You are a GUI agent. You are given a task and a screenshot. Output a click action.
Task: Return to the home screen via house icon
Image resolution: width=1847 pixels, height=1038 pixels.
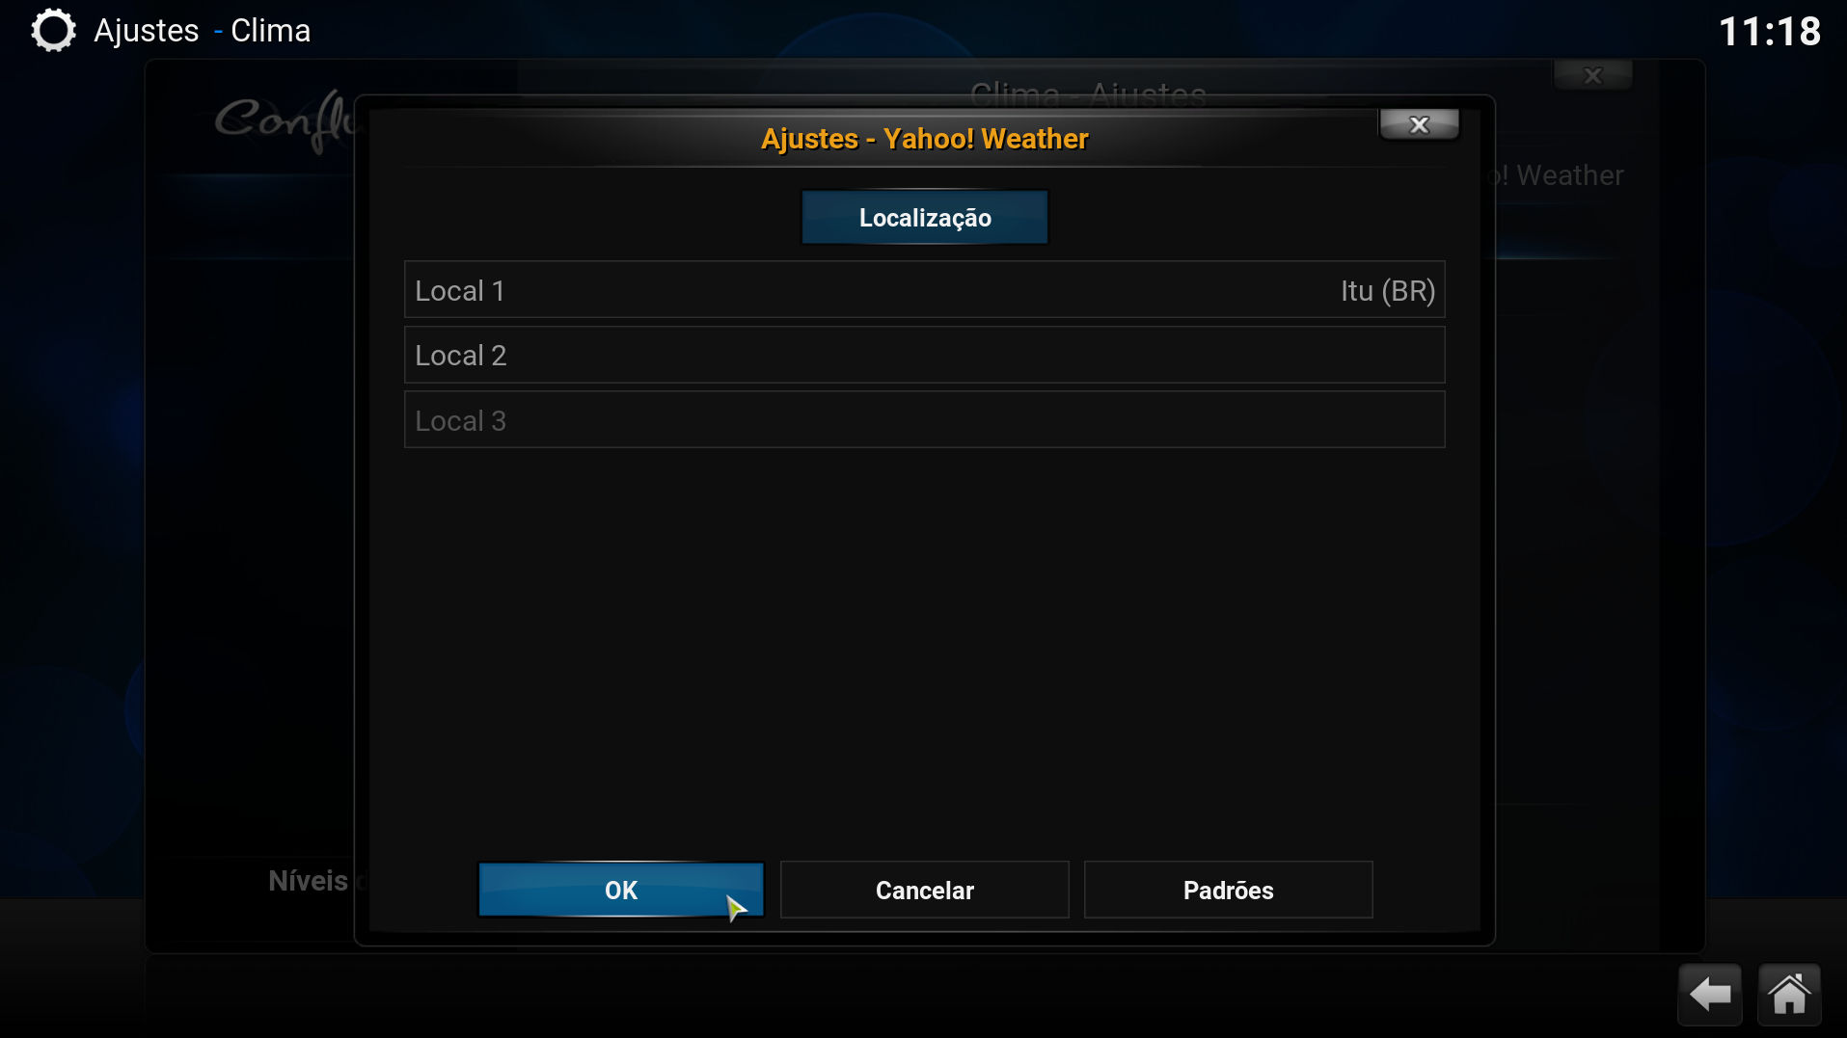pos(1789,994)
